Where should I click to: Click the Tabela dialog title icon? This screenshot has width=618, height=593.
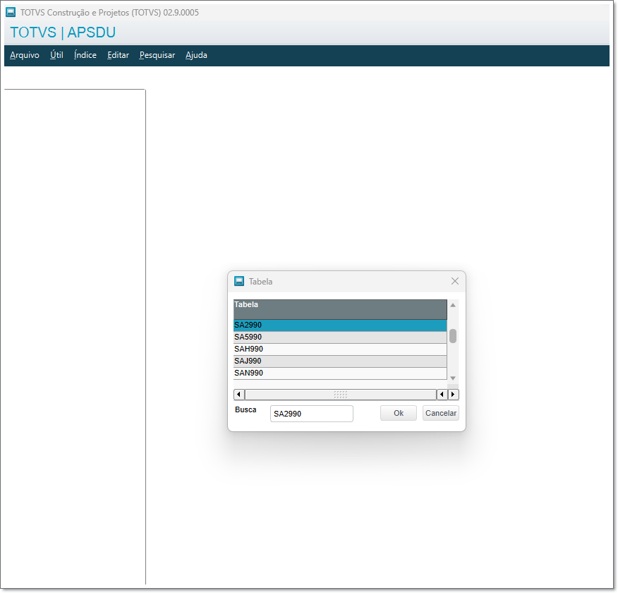click(239, 281)
